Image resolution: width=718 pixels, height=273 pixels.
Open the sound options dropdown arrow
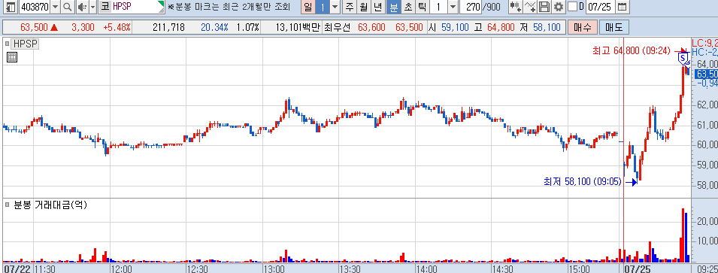click(x=93, y=7)
